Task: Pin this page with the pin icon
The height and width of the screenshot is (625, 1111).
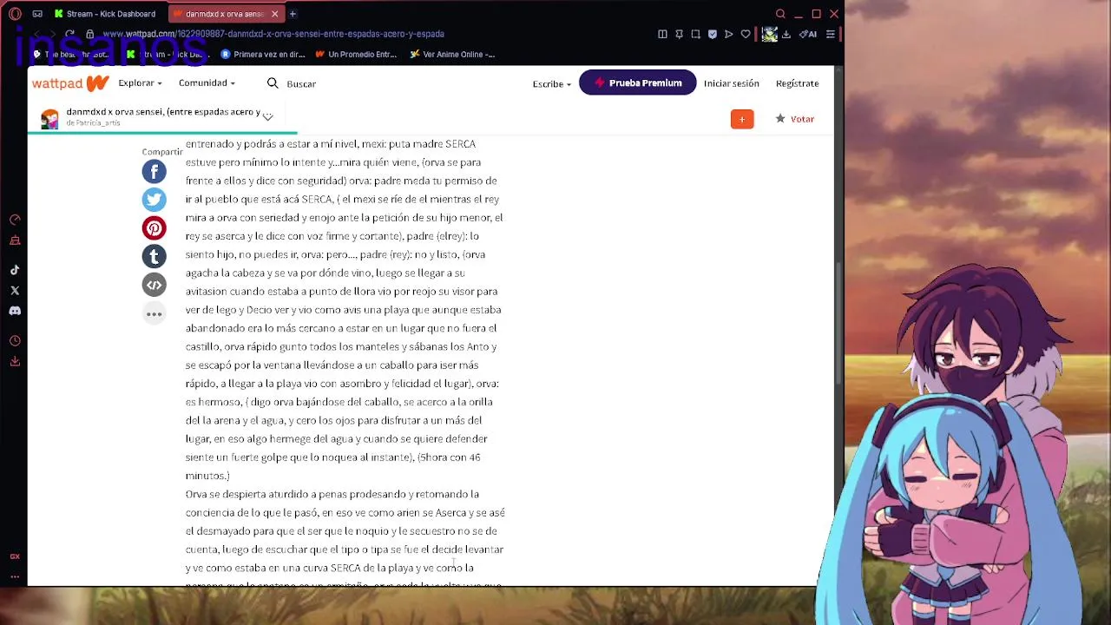Action: click(679, 34)
